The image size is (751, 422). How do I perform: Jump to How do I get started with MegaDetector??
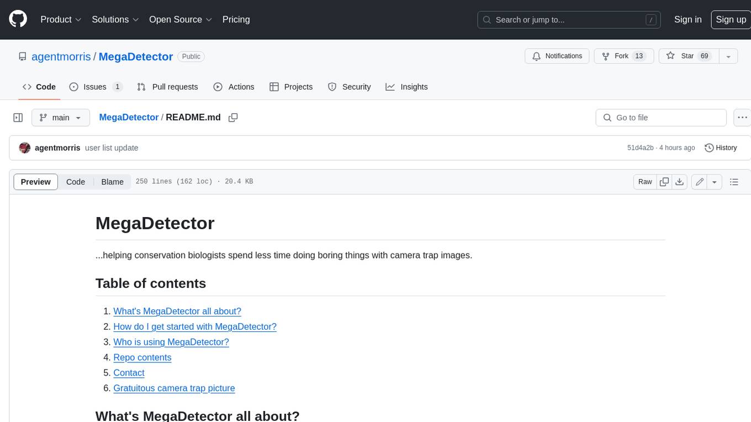point(195,326)
